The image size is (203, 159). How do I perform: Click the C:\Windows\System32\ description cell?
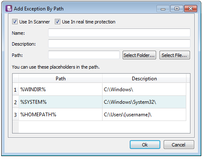point(144,102)
